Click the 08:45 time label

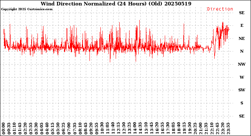[x=85, y=129]
